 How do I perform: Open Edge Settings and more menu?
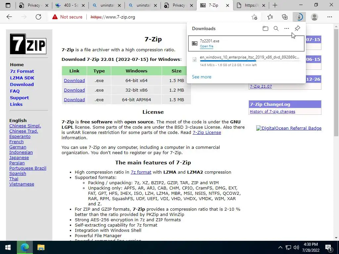(329, 17)
